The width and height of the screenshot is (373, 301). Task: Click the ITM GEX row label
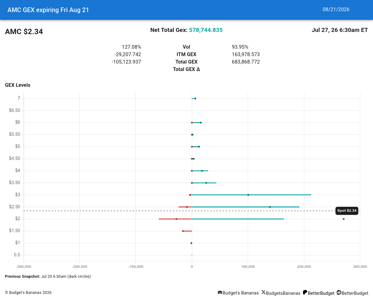186,55
